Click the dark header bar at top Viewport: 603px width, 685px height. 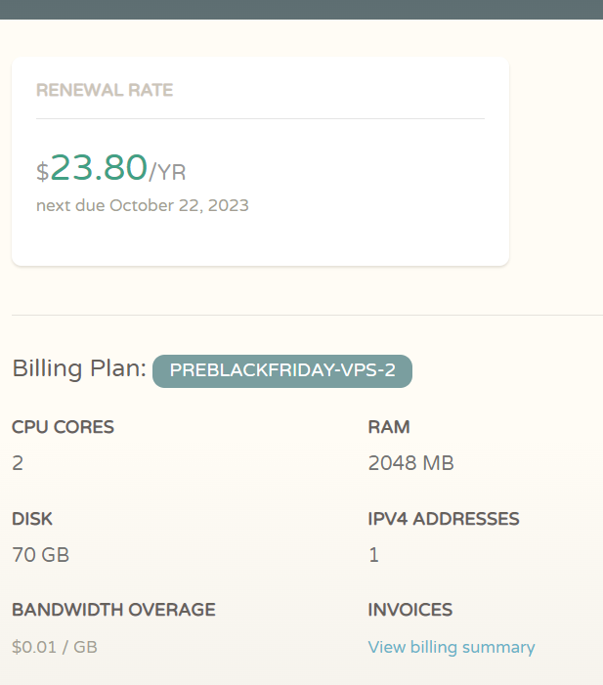pyautogui.click(x=301, y=9)
